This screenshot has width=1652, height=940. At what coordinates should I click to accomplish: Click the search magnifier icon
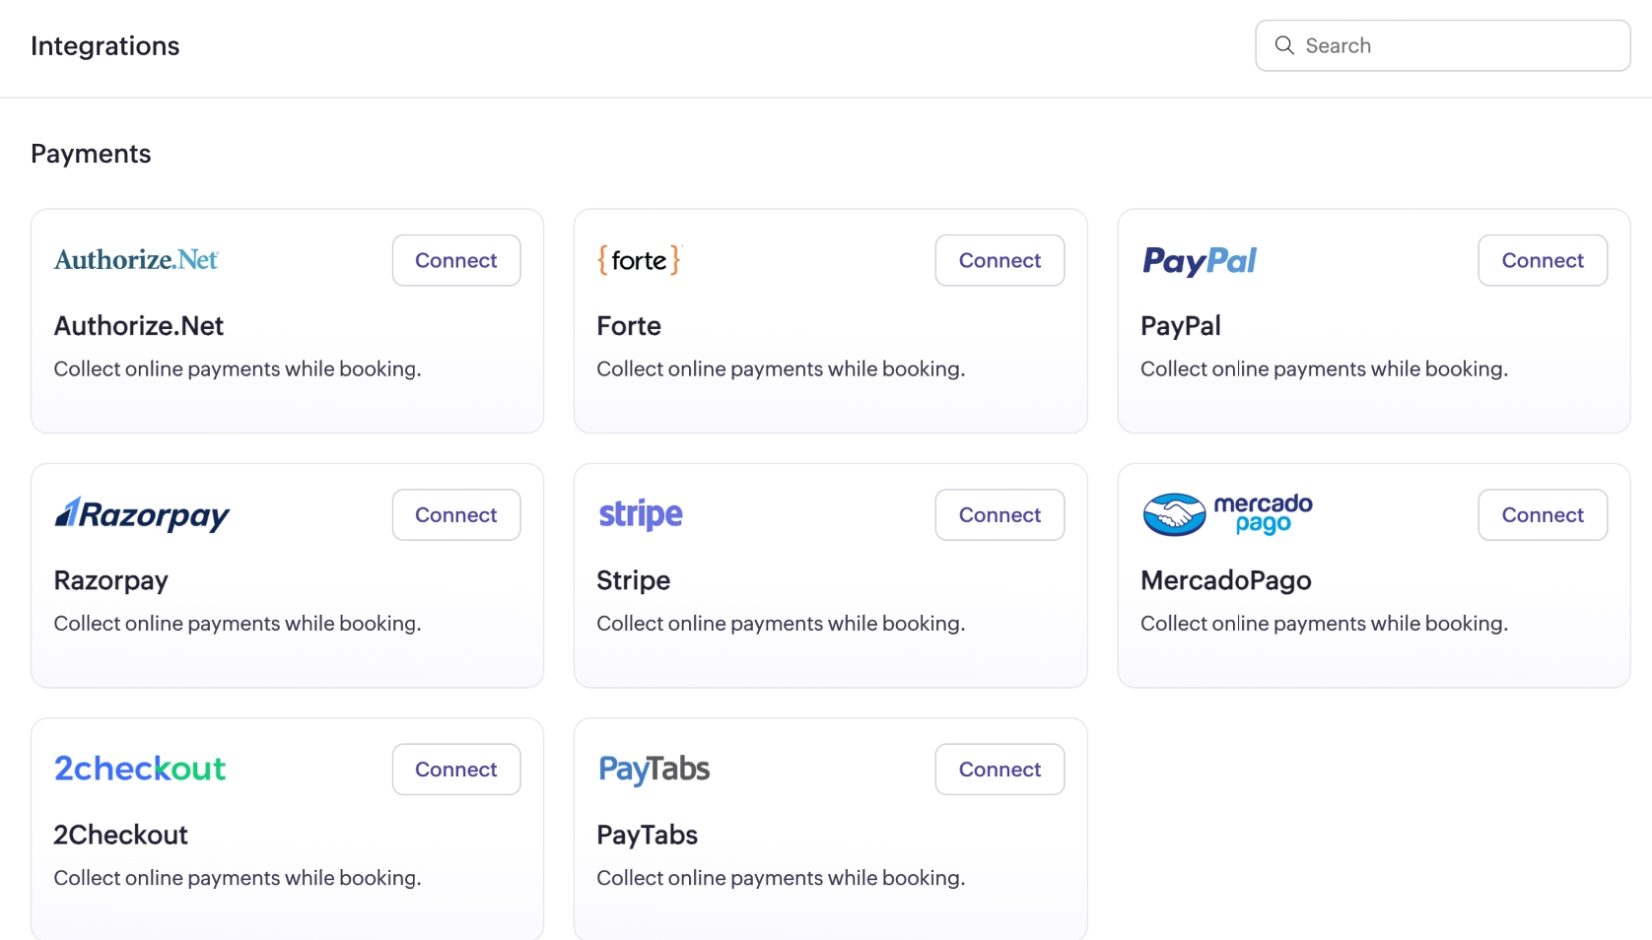(x=1283, y=45)
